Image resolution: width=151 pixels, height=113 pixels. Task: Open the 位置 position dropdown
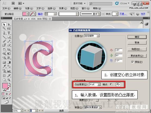[98, 36]
